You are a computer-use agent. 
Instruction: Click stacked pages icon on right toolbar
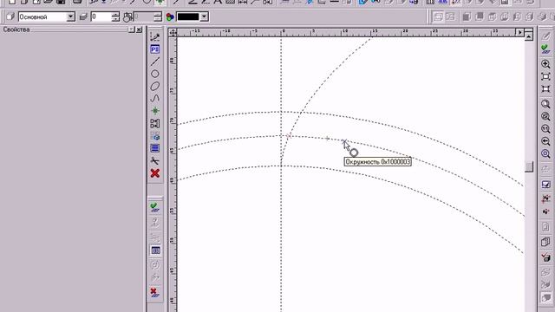pos(545,242)
